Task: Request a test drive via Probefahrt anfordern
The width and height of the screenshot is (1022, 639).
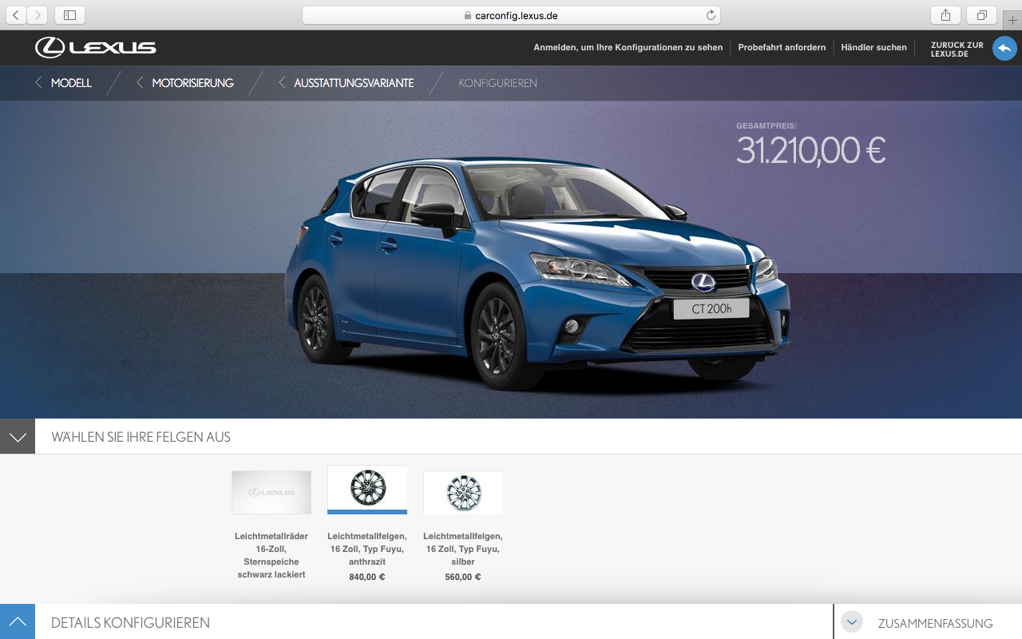Action: click(x=782, y=48)
